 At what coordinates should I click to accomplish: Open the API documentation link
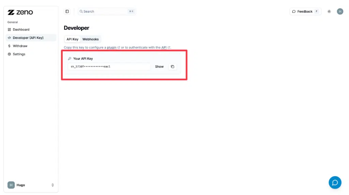(164, 48)
